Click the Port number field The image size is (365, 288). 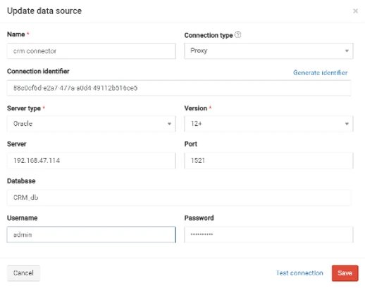(268, 161)
